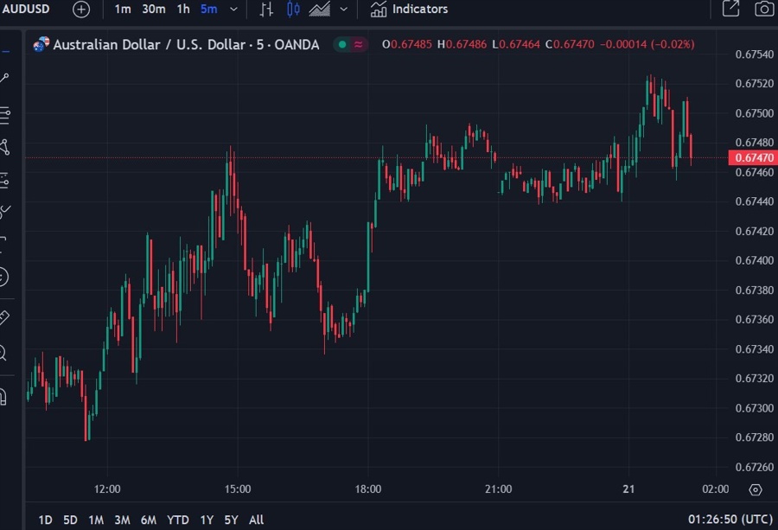
Task: Select the trend line drawing tool
Action: pyautogui.click(x=4, y=79)
